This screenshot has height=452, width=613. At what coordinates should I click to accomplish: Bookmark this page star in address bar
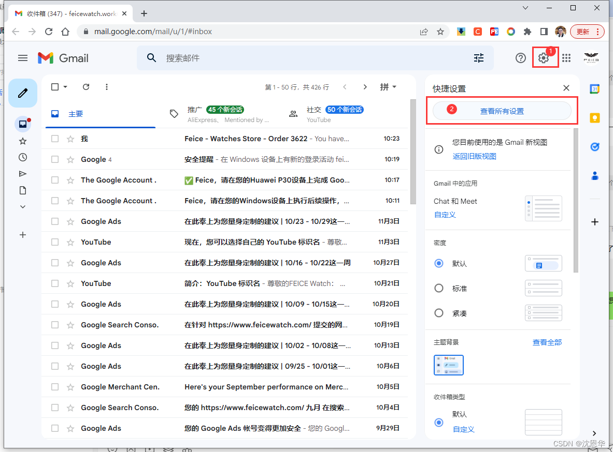point(440,32)
